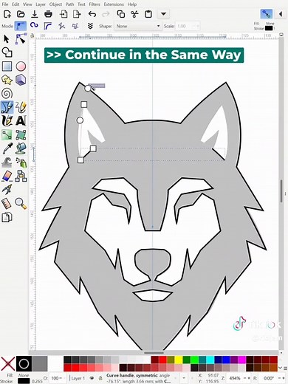
Task: Select the Tweak tool
Action: coord(7,162)
